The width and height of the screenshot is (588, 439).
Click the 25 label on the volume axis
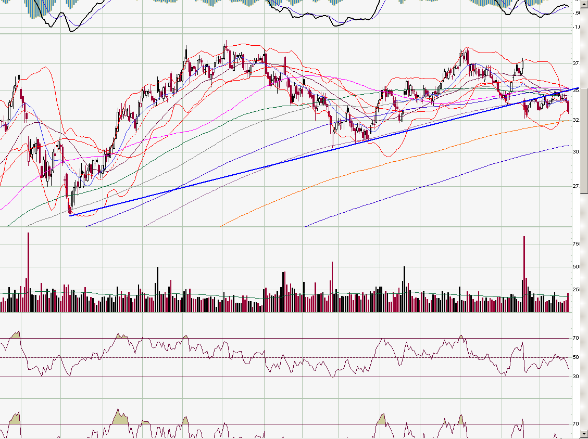click(x=577, y=290)
